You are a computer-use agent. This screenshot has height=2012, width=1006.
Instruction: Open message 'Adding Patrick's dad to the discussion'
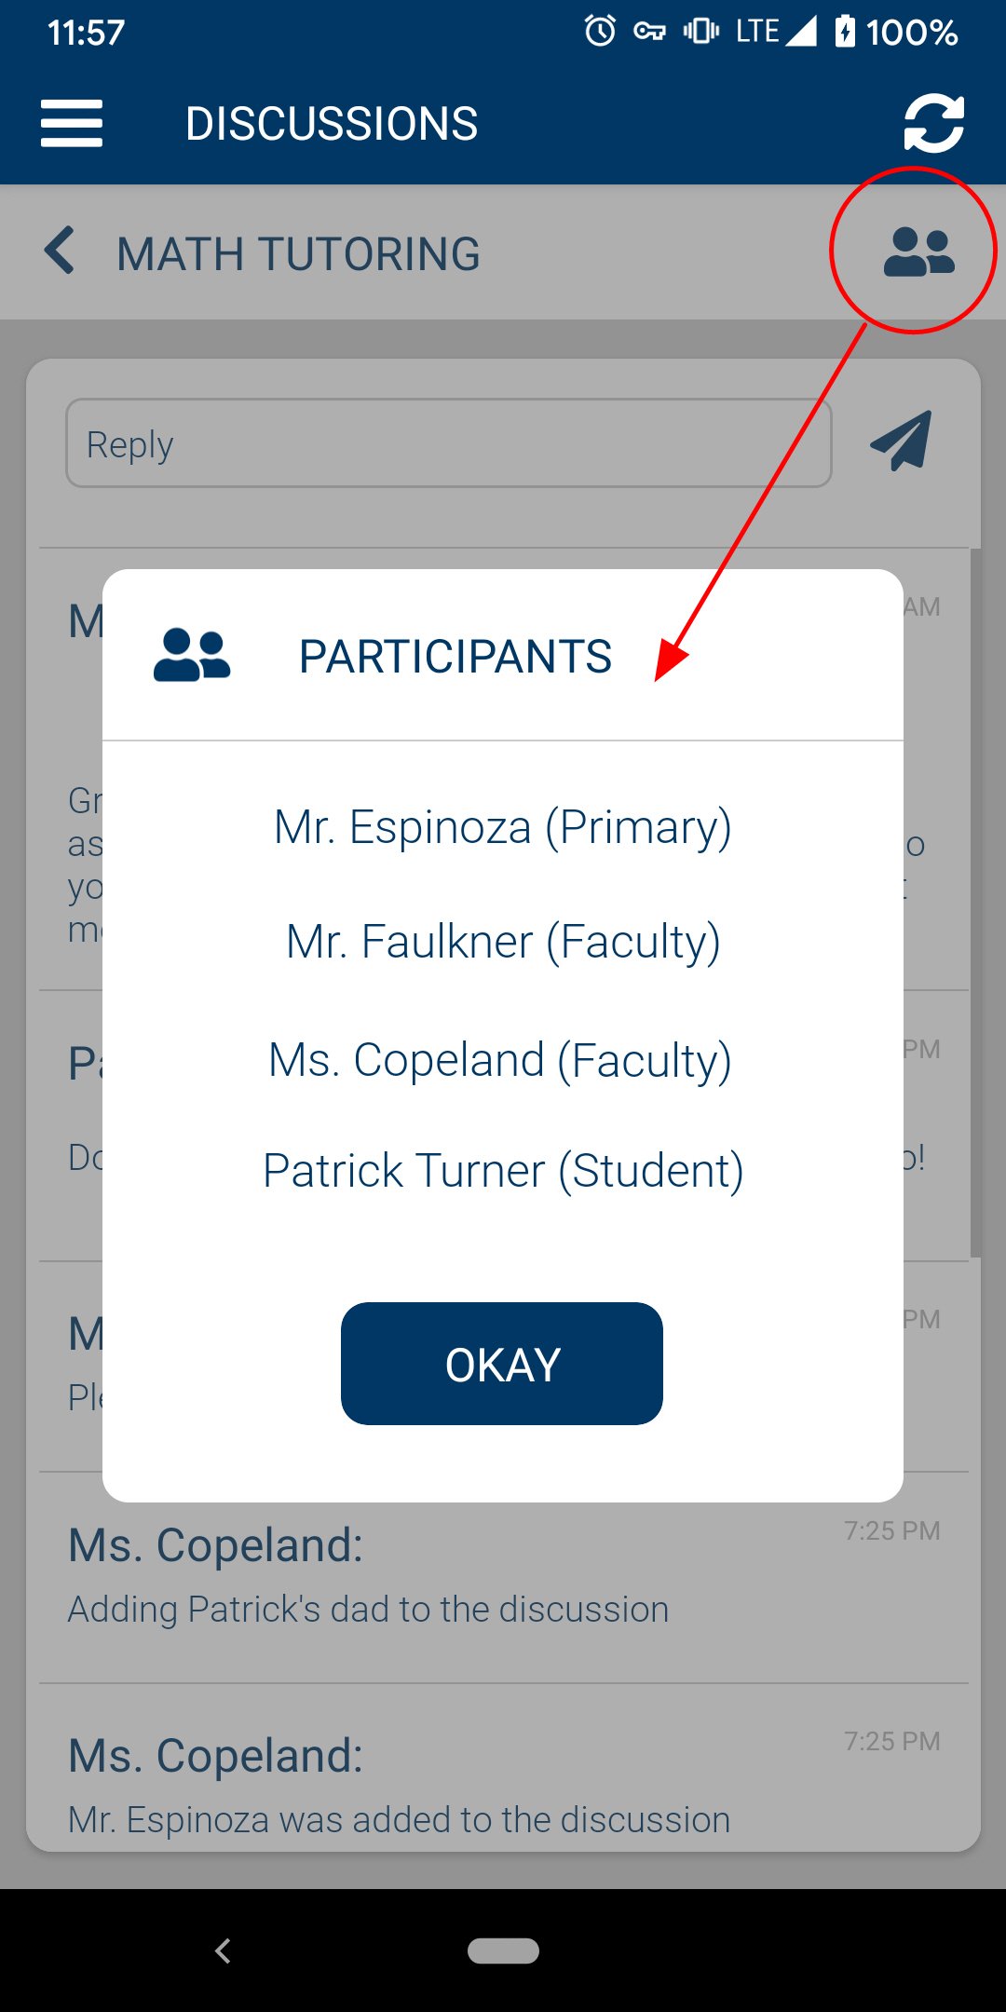(x=504, y=1577)
